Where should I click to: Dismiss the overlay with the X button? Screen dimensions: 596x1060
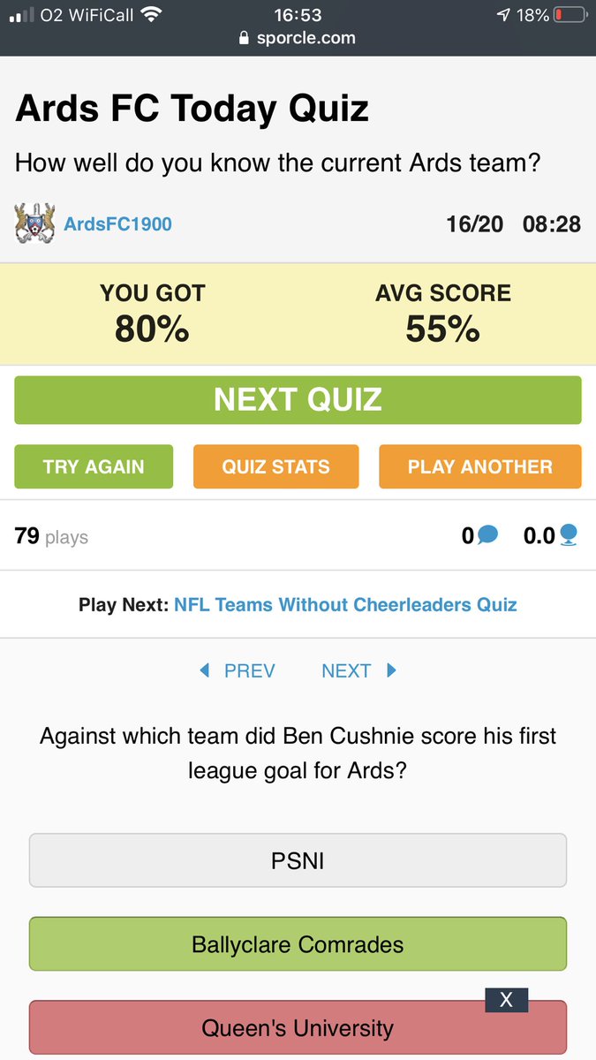(x=506, y=999)
